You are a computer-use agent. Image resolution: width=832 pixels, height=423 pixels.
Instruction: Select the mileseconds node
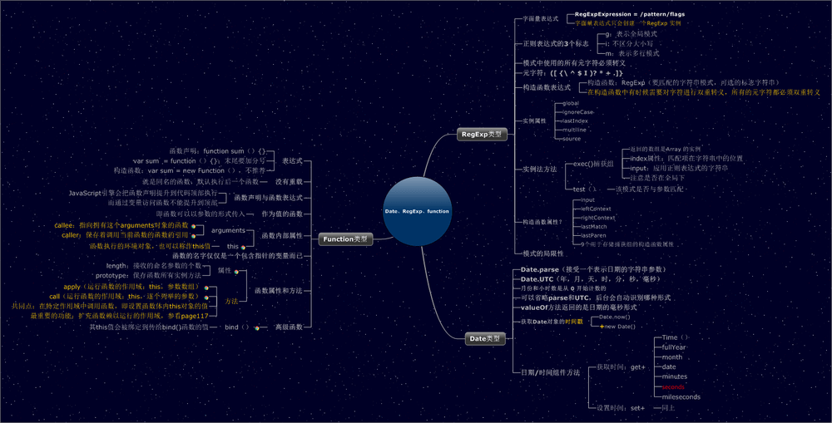[681, 397]
